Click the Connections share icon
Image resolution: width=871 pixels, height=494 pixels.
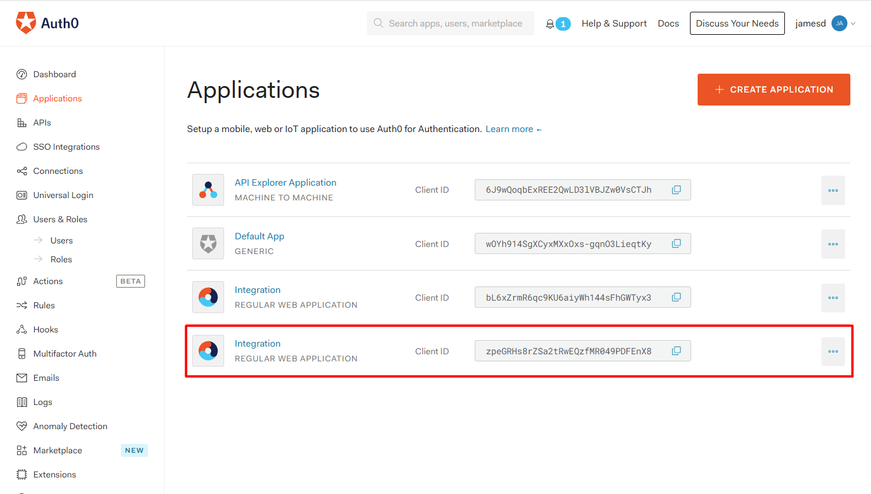[22, 171]
